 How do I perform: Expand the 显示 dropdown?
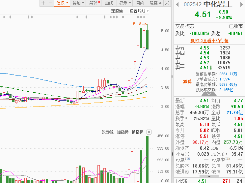point(125,3)
